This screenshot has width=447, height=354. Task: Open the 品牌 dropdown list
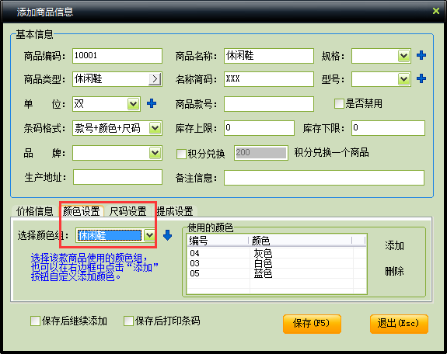[155, 153]
